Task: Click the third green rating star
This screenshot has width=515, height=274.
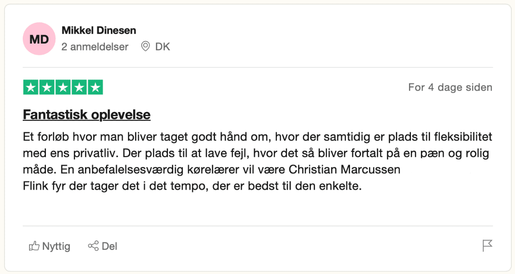Action: (x=63, y=87)
